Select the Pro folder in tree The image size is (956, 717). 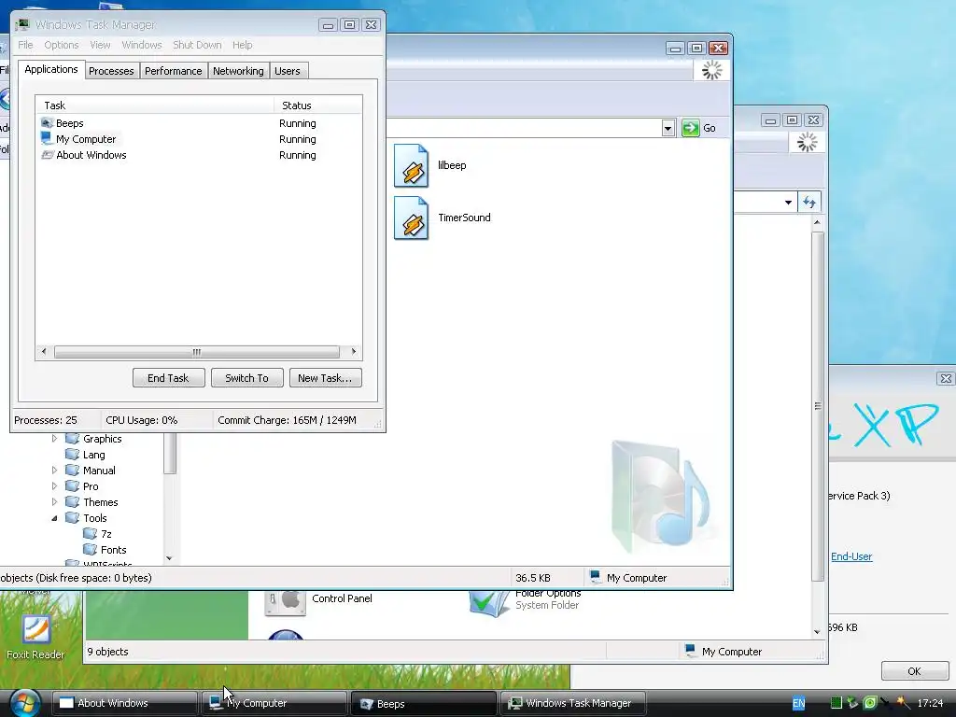tap(82, 485)
